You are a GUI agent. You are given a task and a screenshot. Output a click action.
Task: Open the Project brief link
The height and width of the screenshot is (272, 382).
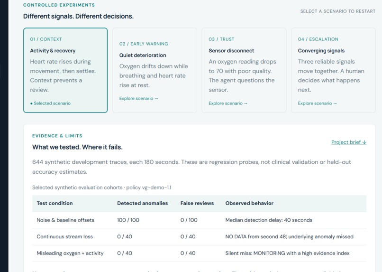[x=349, y=142]
